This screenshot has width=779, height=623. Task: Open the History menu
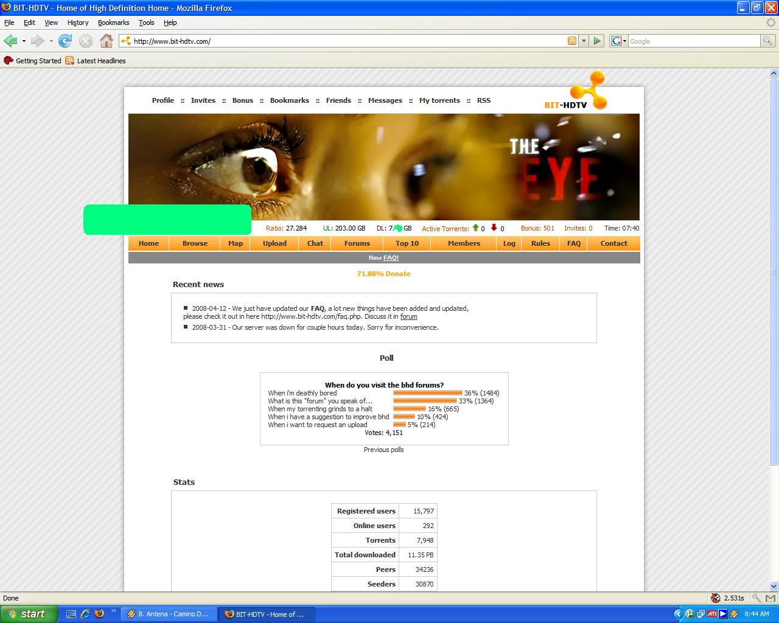tap(78, 23)
